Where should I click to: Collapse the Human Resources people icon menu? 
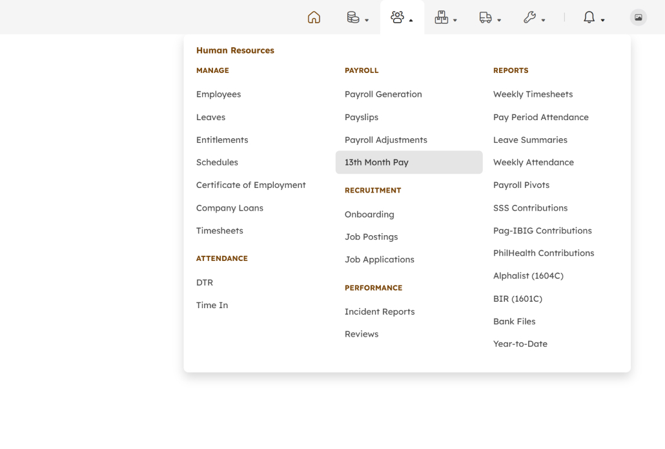[398, 17]
